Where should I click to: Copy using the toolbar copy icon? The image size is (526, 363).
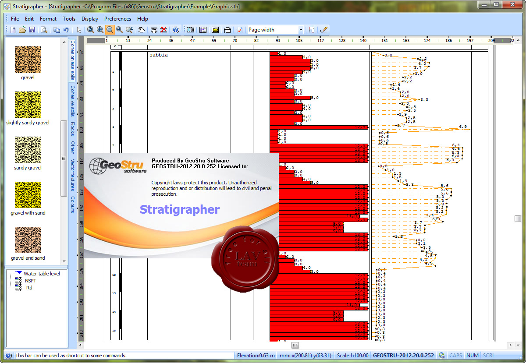pyautogui.click(x=57, y=30)
